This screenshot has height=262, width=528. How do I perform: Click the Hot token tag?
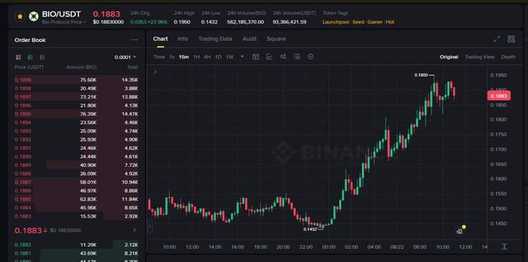(390, 22)
